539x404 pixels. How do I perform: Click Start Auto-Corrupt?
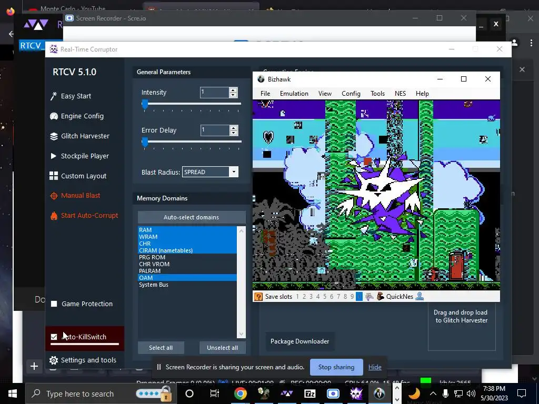pyautogui.click(x=84, y=215)
